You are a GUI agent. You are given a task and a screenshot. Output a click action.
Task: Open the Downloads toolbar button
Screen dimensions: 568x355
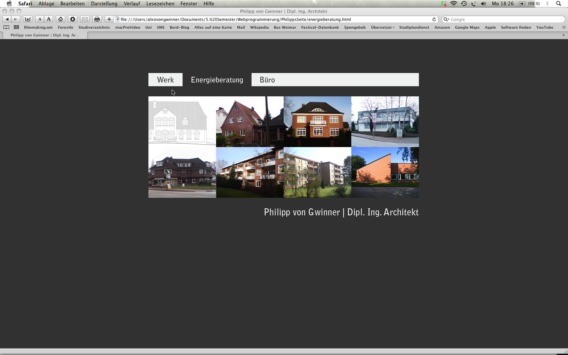pyautogui.click(x=73, y=19)
